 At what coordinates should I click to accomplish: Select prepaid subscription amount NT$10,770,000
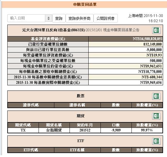pyautogui.click(x=150, y=72)
